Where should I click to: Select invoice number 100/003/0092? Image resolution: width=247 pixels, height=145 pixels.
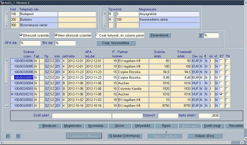pos(22,100)
